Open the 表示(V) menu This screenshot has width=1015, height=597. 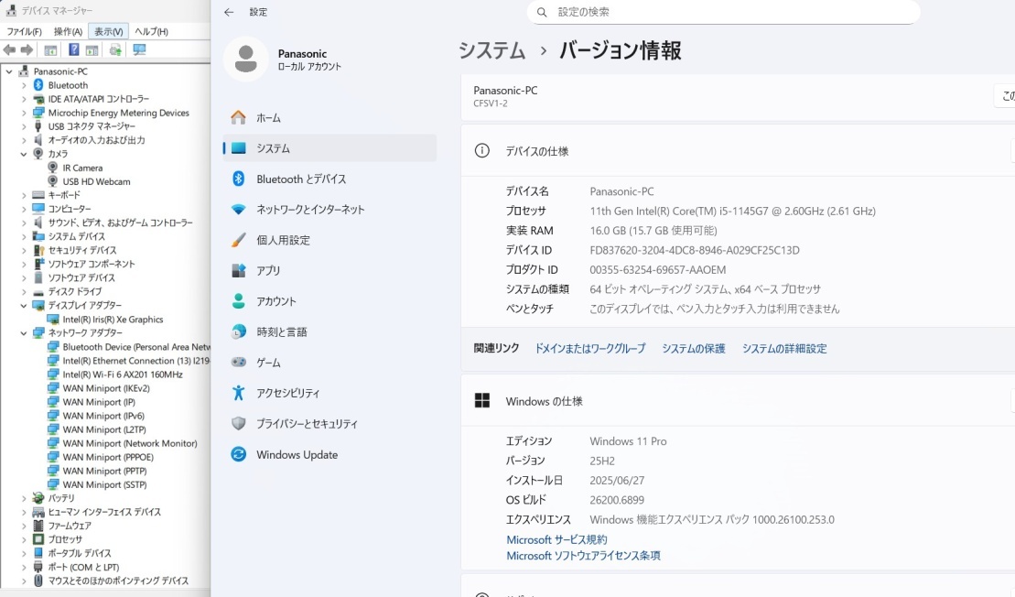(108, 31)
